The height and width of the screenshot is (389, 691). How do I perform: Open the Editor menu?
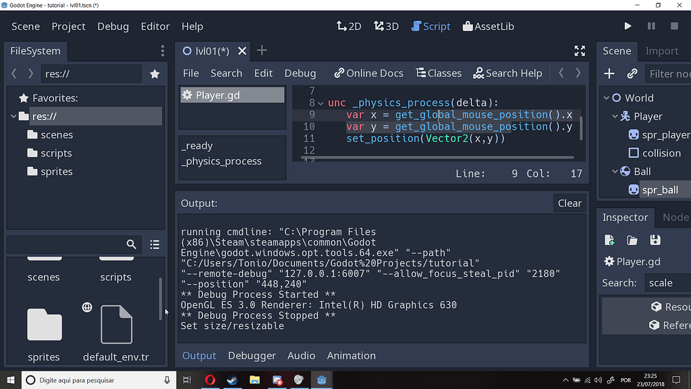pos(155,26)
